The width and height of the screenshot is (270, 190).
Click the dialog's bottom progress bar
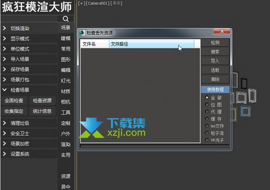pos(155,146)
